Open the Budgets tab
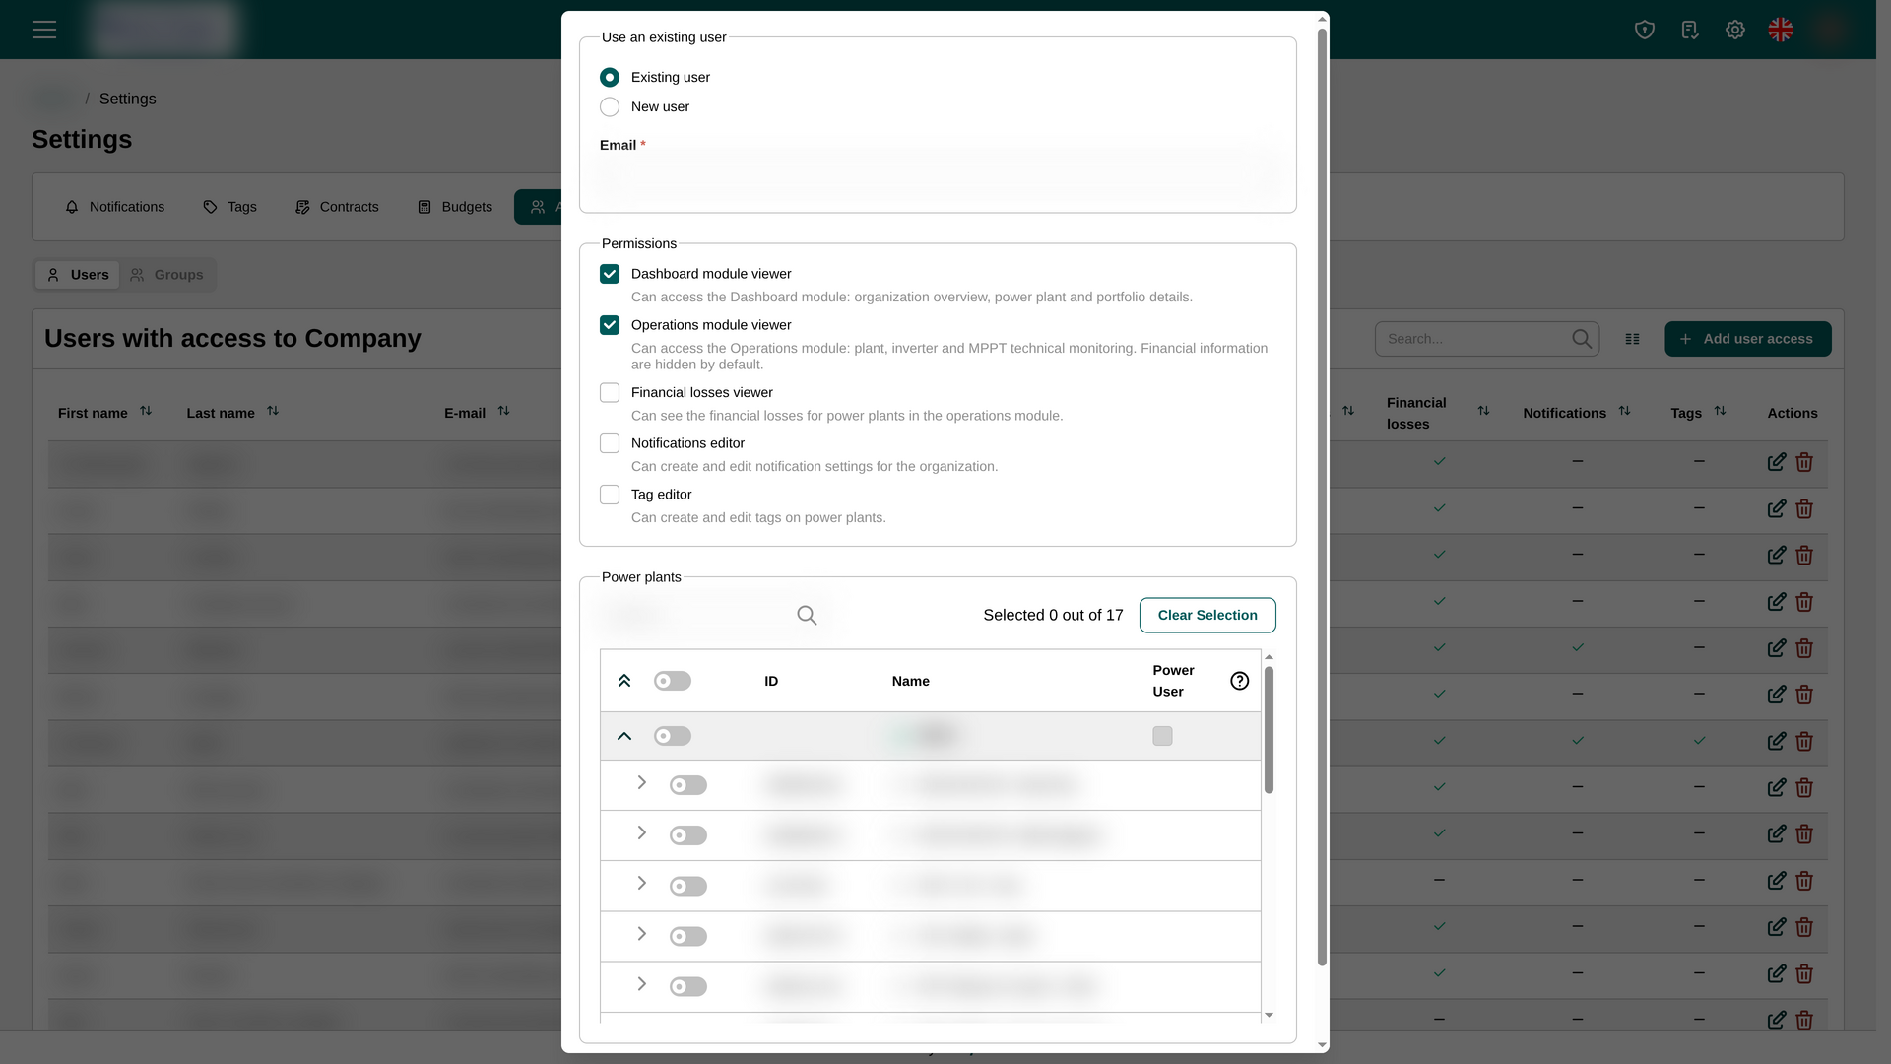The image size is (1891, 1064). pyautogui.click(x=455, y=207)
